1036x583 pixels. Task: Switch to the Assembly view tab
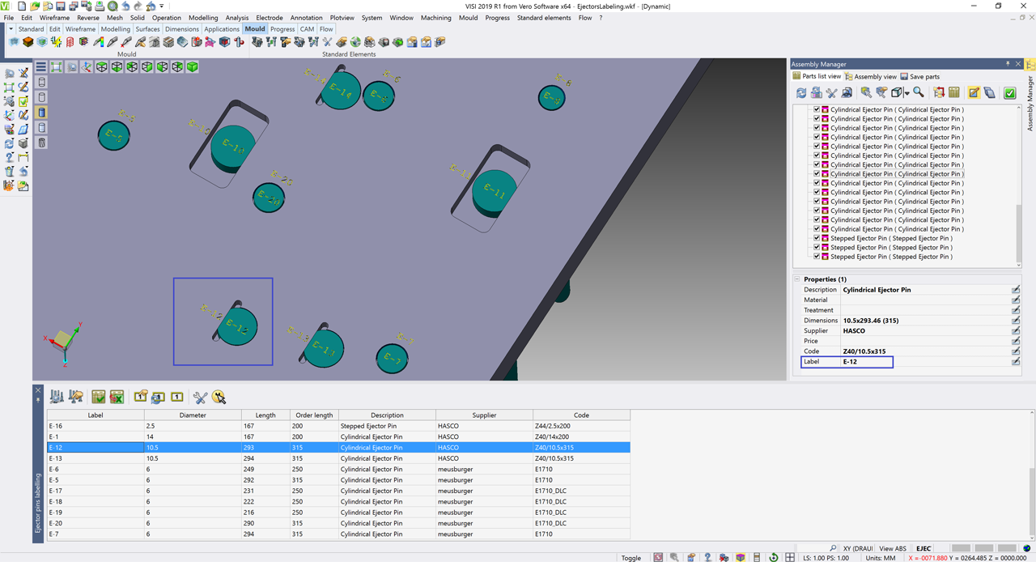pos(870,77)
